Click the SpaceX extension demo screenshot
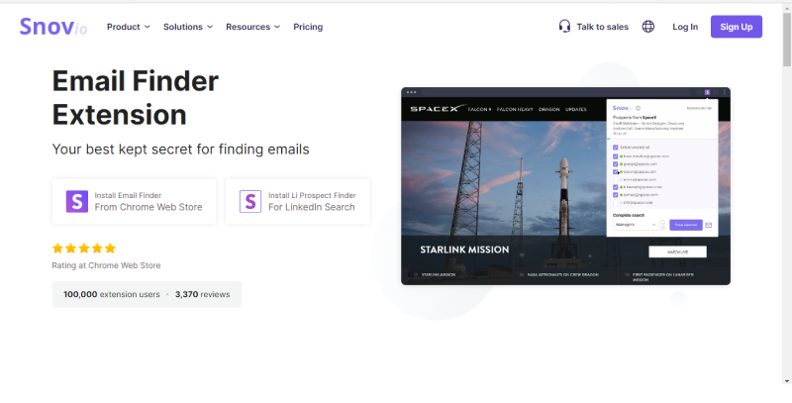This screenshot has width=792, height=403. click(565, 186)
